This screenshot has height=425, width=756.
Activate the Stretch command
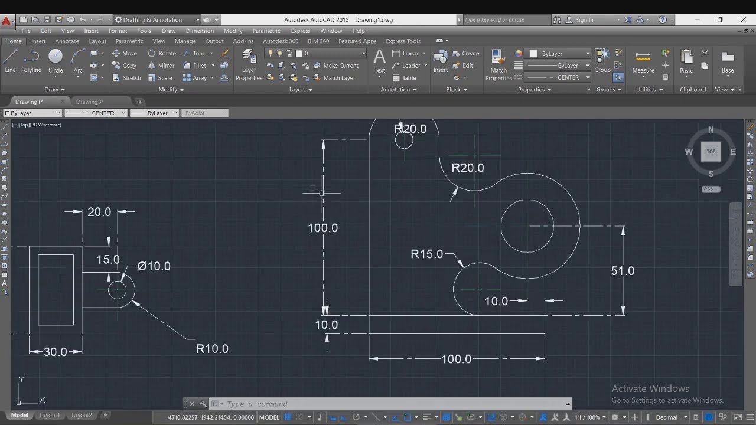126,78
